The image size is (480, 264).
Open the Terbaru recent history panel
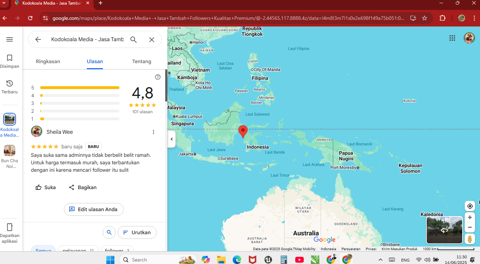coord(10,87)
